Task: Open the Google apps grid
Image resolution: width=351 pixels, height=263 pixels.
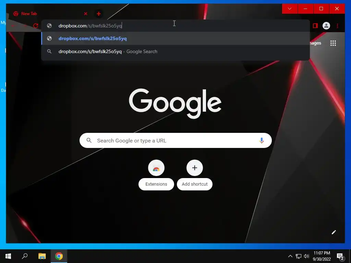Action: tap(333, 43)
